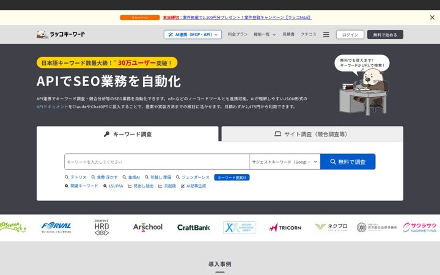
Task: Click the ログイン button
Action: [350, 34]
